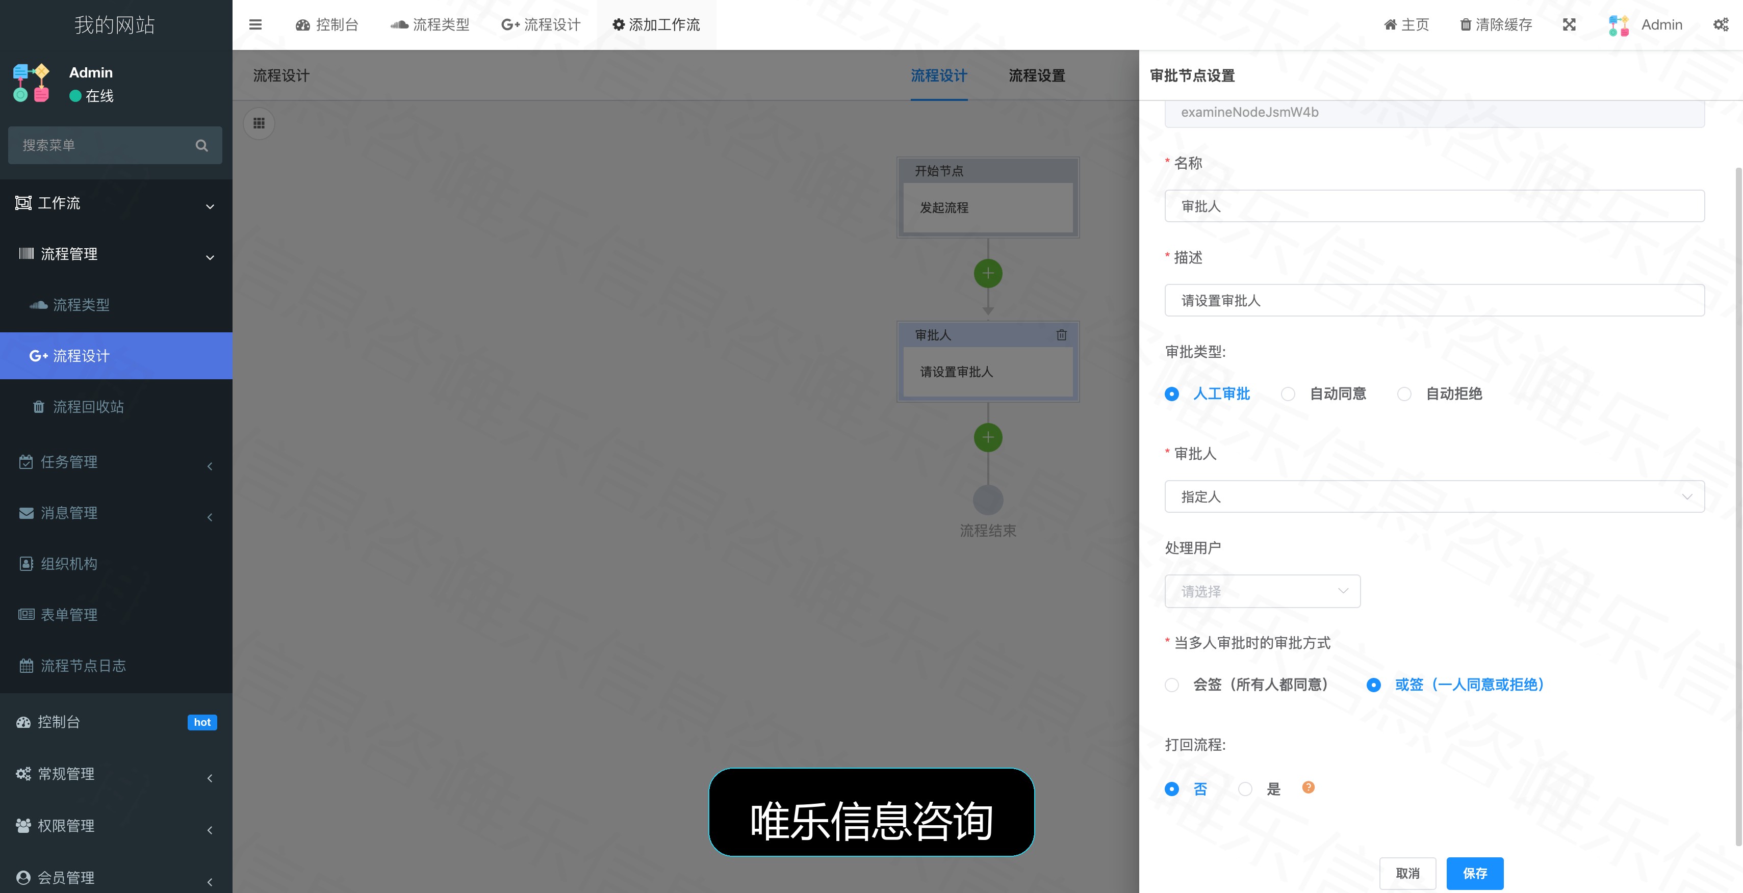Expand the 任务管理 menu
1743x893 pixels.
tap(116, 462)
